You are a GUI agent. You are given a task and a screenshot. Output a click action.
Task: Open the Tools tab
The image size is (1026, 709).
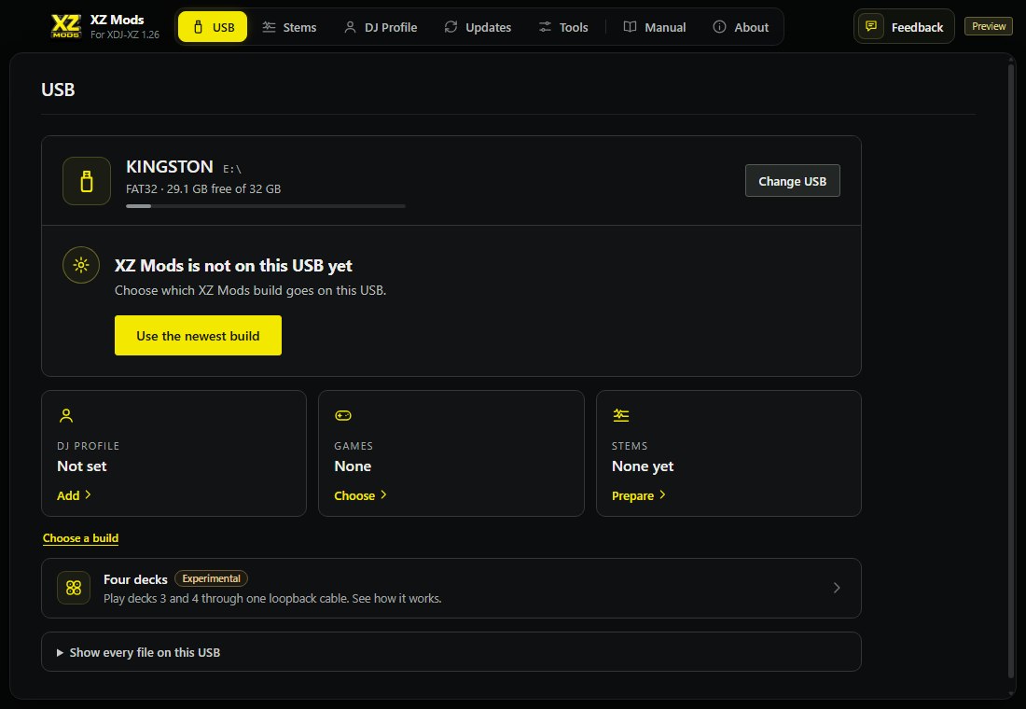point(562,27)
